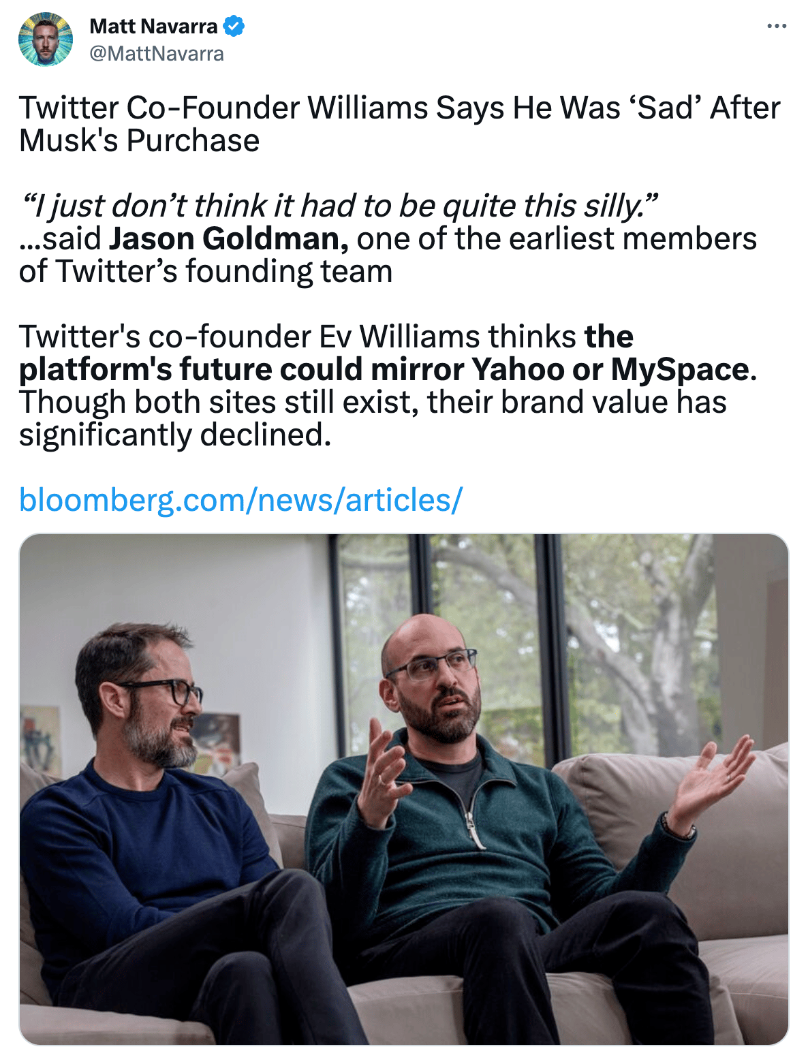The image size is (808, 1064).
Task: Open Matt Navarra's profile avatar
Action: (x=46, y=40)
